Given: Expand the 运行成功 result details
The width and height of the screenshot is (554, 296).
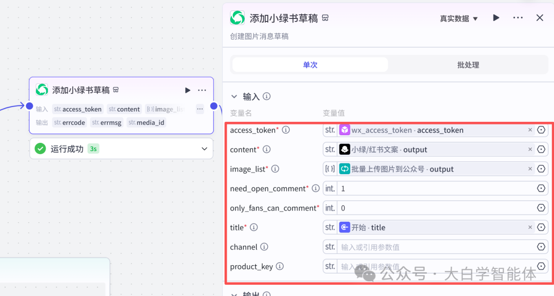Looking at the screenshot, I should coord(204,149).
